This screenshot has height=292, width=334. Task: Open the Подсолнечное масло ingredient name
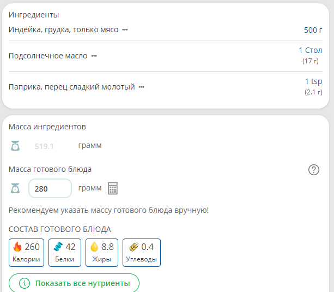pos(48,56)
